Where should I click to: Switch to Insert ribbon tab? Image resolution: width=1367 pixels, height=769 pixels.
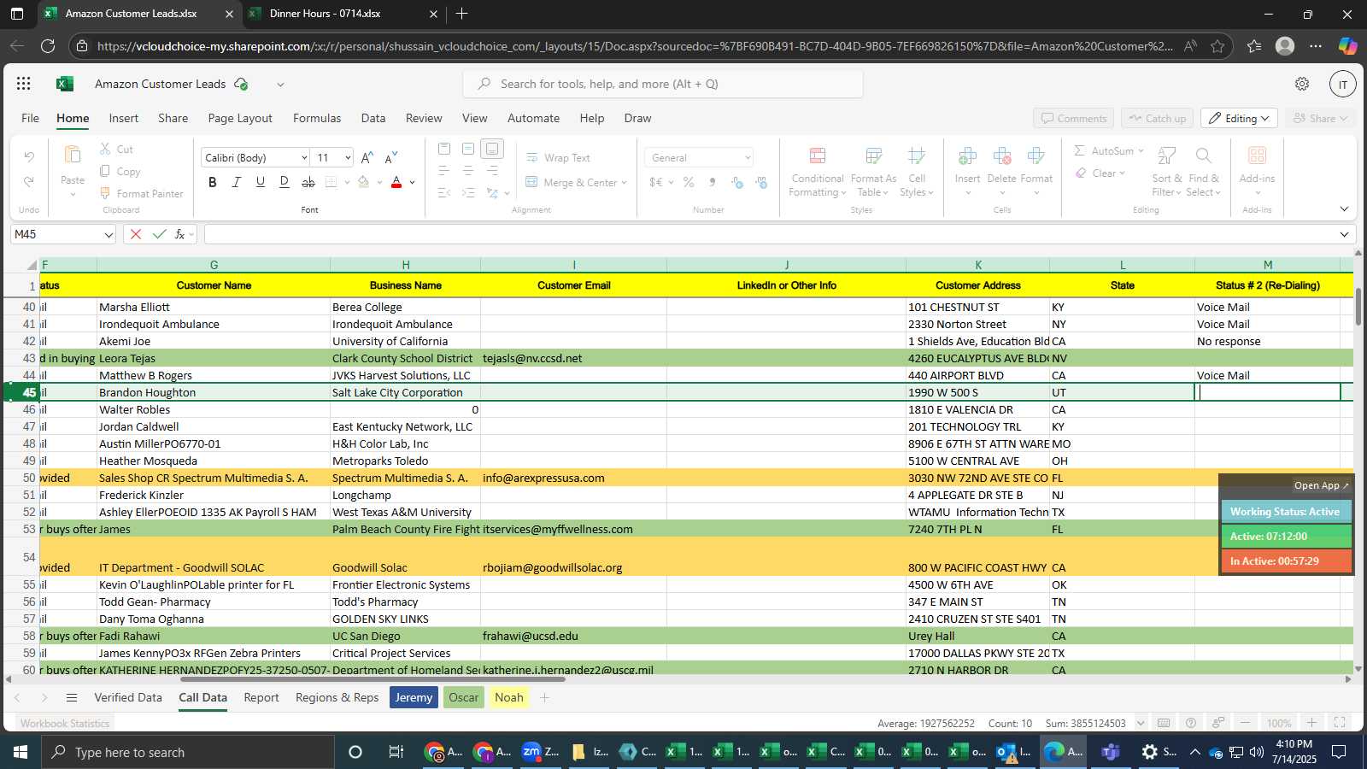click(x=124, y=118)
